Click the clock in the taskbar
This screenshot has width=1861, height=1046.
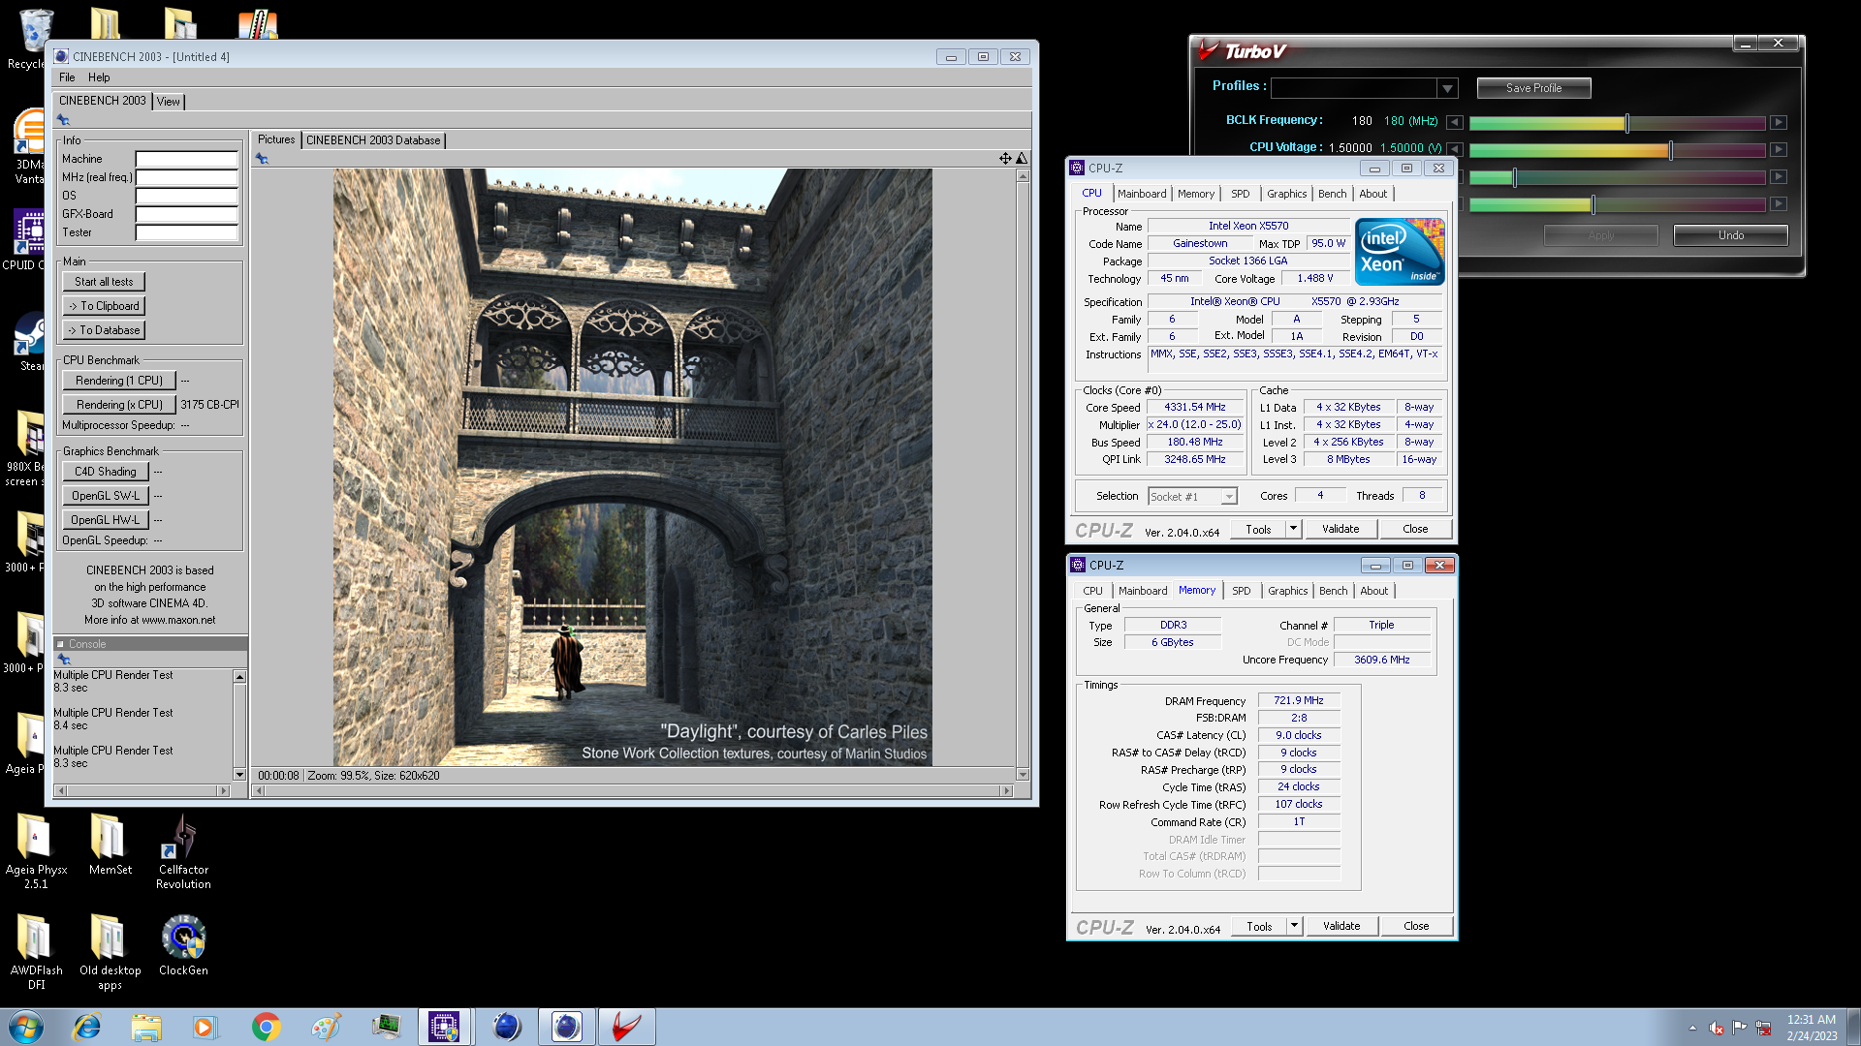1811,1028
